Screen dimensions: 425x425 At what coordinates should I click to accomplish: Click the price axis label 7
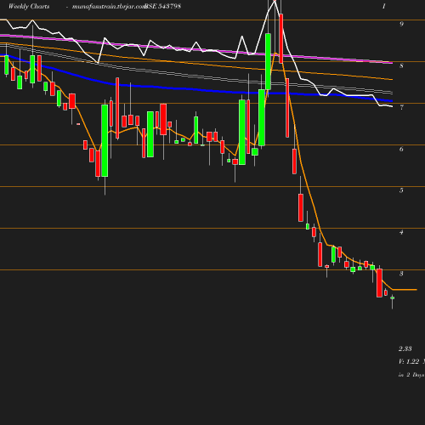[401, 107]
